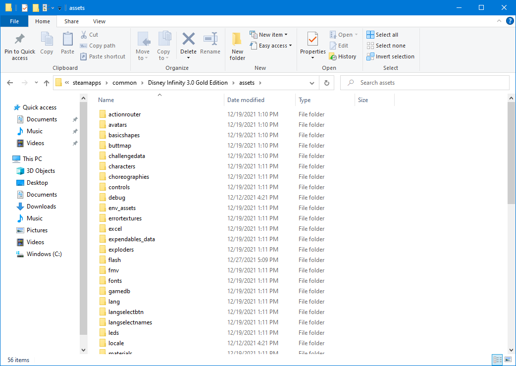516x366 pixels.
Task: Switch to the Share tab
Action: tap(71, 21)
